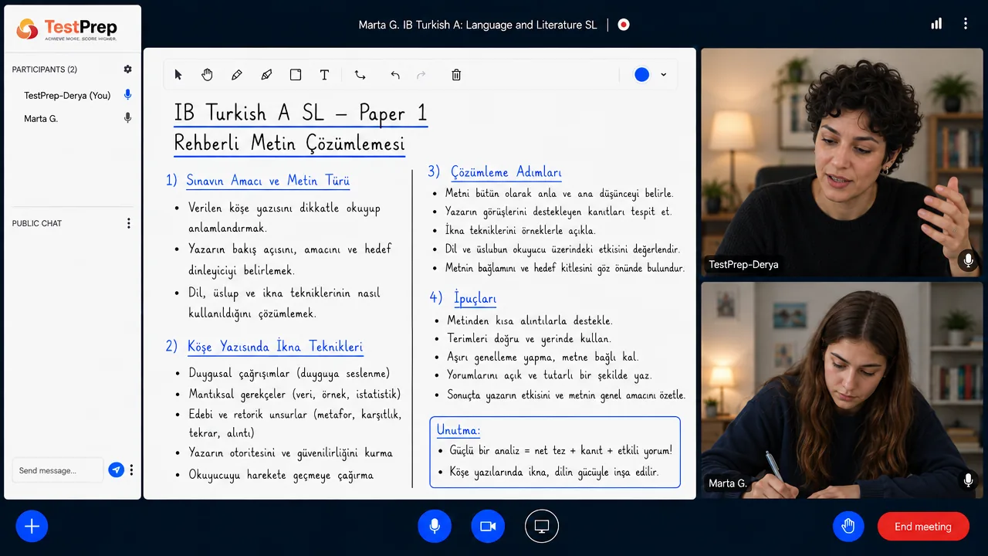Click the recording indicator
Viewport: 988px width, 556px height.
pos(624,25)
